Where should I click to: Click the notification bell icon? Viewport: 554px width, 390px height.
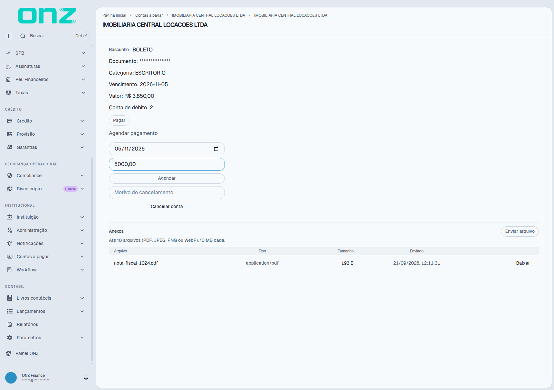[86, 378]
